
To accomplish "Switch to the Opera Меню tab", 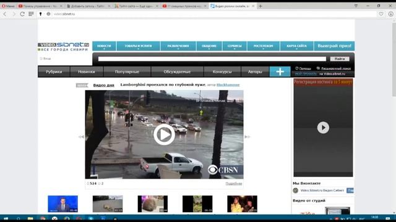I will point(8,6).
